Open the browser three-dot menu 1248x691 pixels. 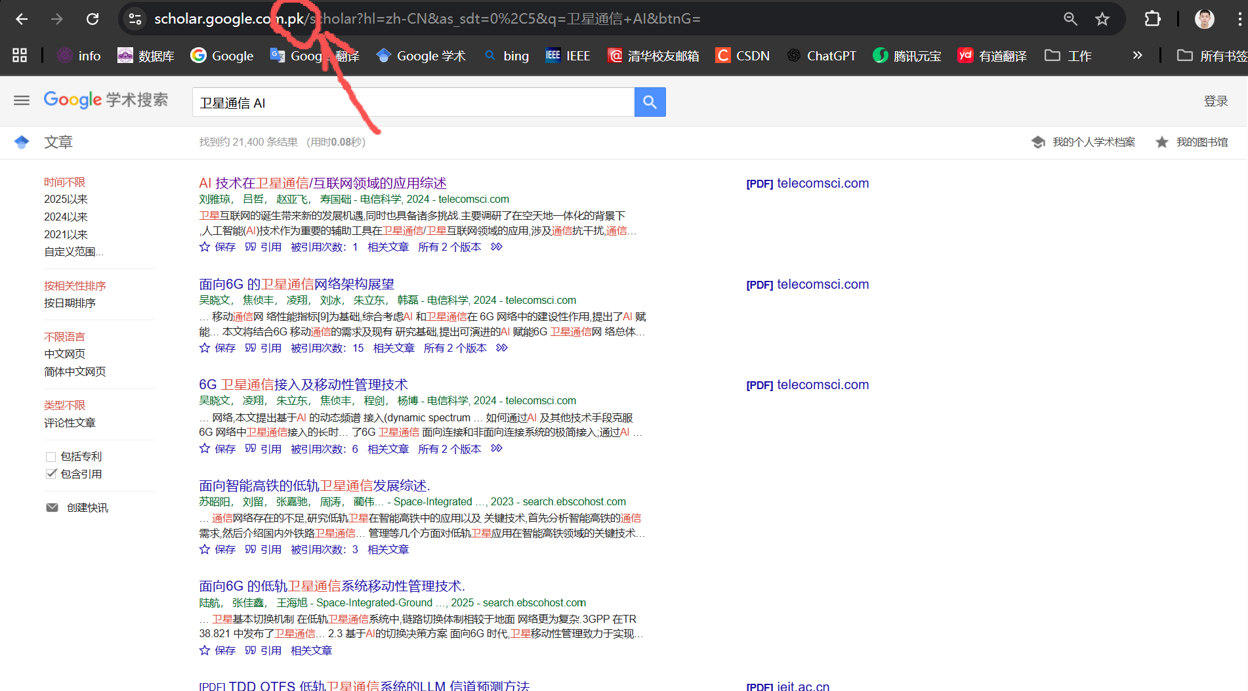(x=1239, y=19)
